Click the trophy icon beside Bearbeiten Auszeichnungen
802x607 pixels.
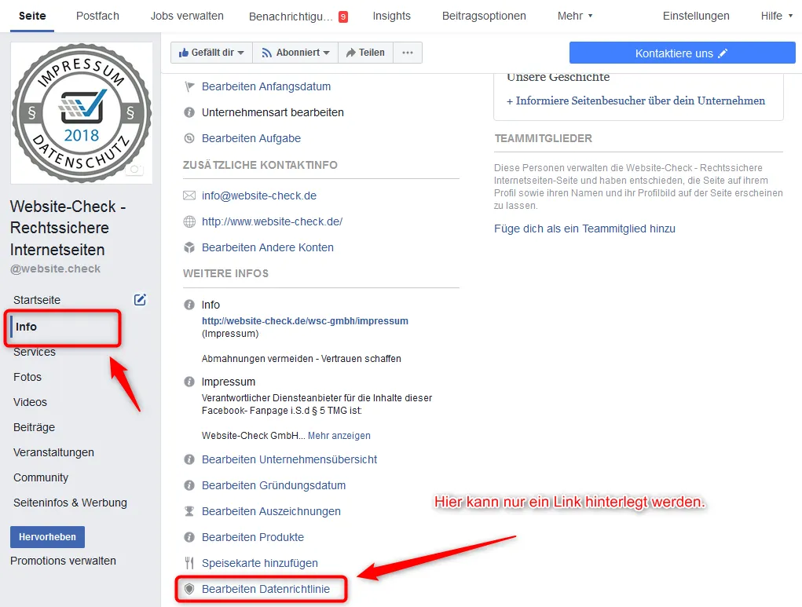(189, 511)
